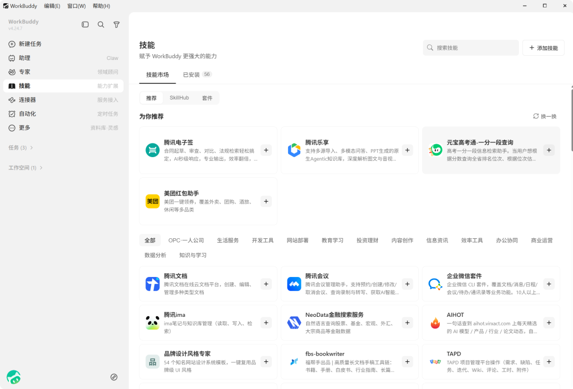573x389 pixels.
Task: Open the sidebar search magnifier icon
Action: point(101,24)
